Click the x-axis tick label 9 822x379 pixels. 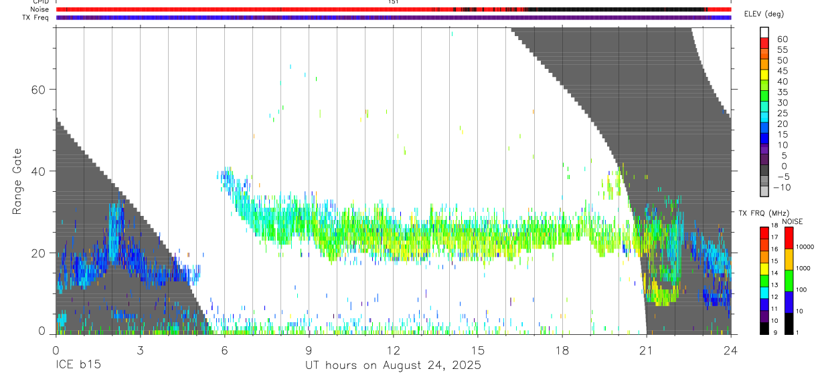click(x=309, y=350)
